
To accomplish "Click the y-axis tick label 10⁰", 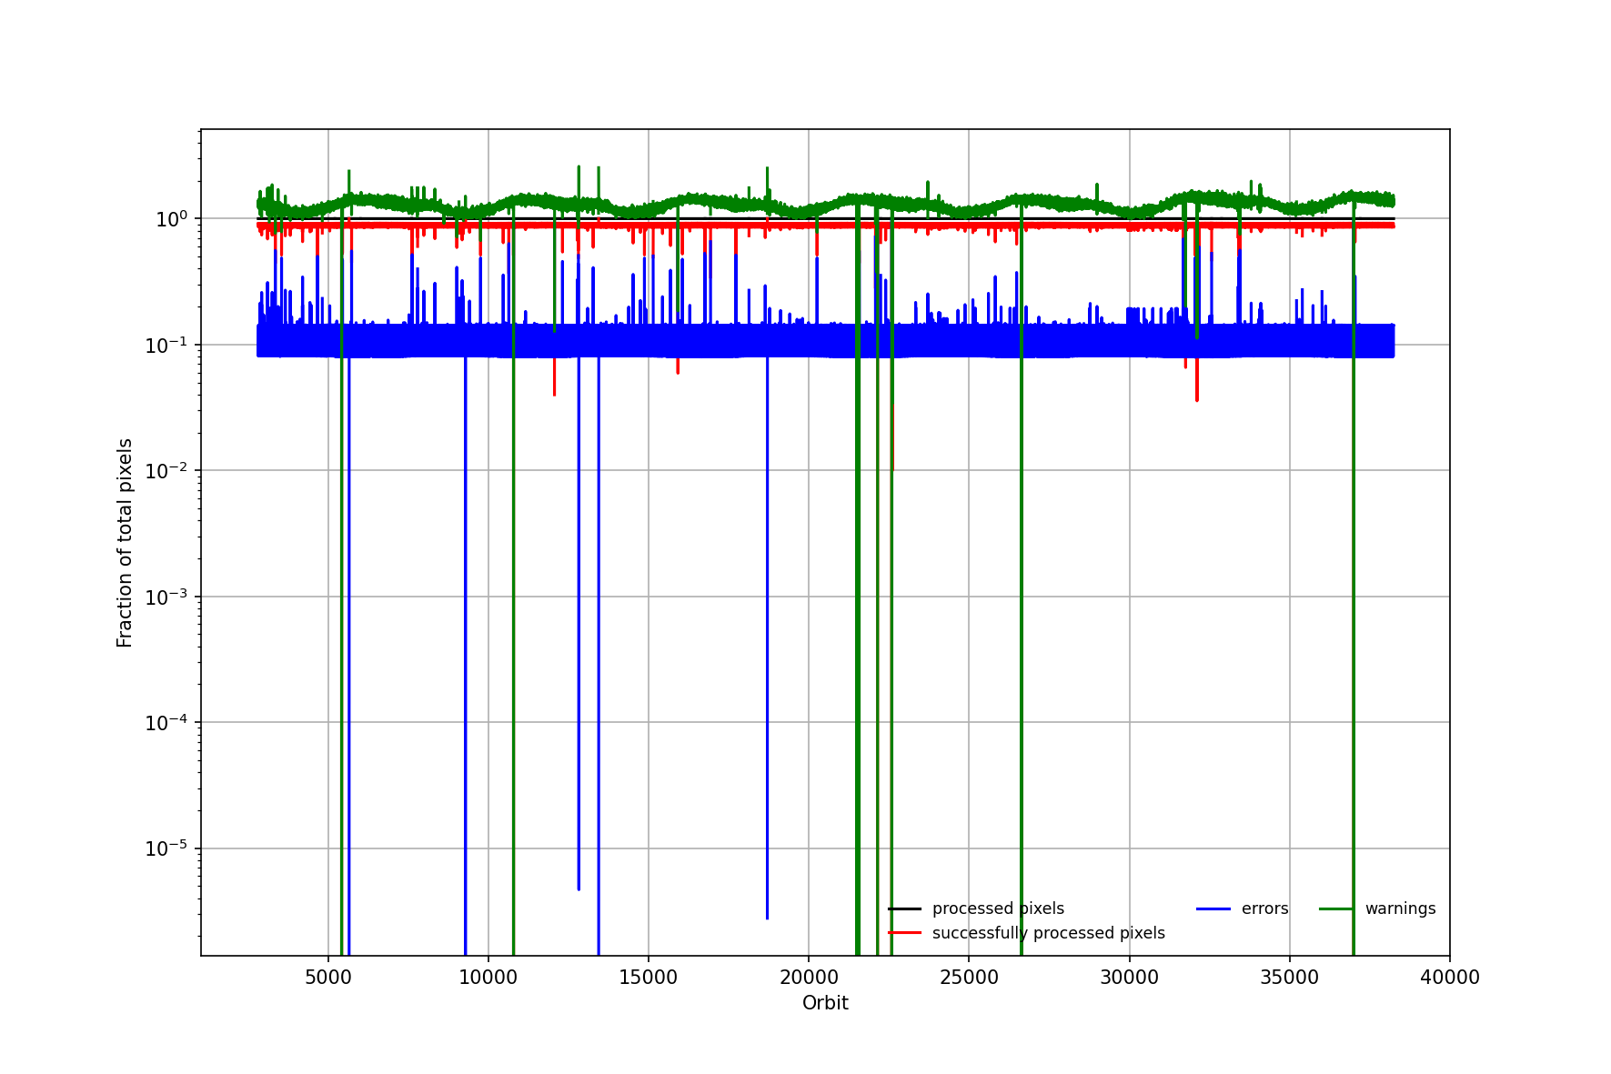I will 172,218.
